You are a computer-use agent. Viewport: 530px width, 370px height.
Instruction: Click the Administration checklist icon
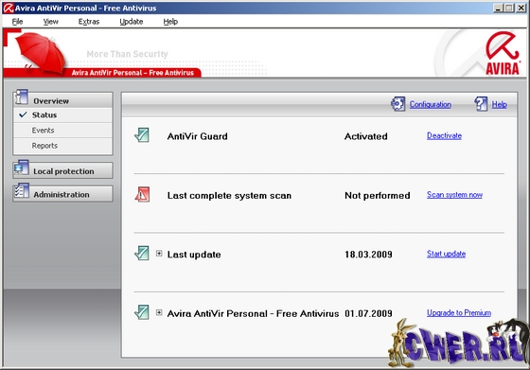coord(22,191)
